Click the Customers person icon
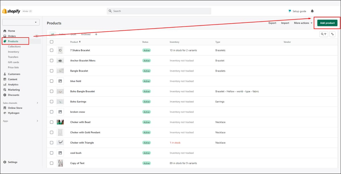341x174 pixels. click(5, 74)
